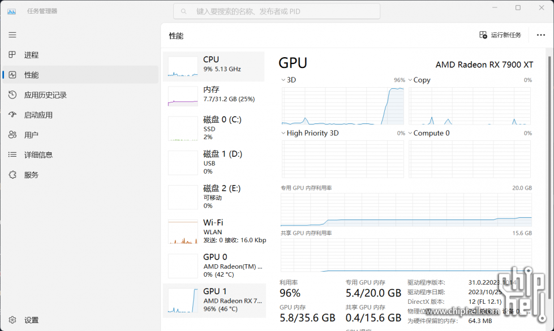The height and width of the screenshot is (331, 554).
Task: Select 磁盘 0 (C:) SSD entry
Action: 214,128
